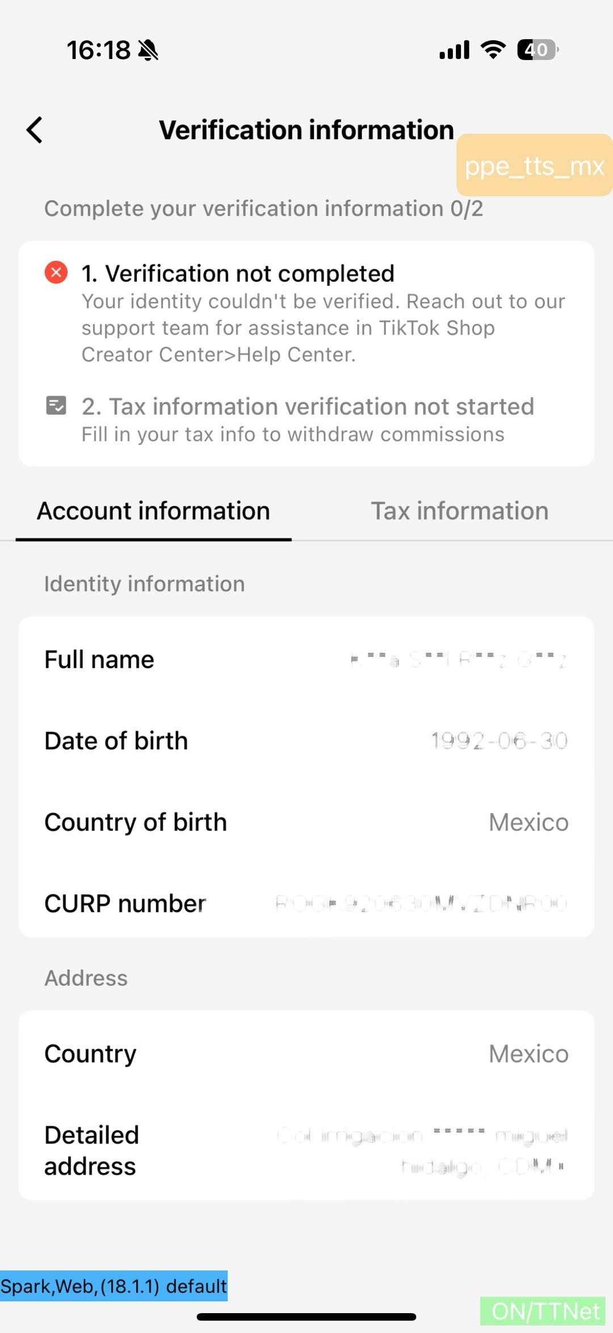The image size is (613, 1333).
Task: Tap the silent mode bell icon
Action: [x=149, y=51]
